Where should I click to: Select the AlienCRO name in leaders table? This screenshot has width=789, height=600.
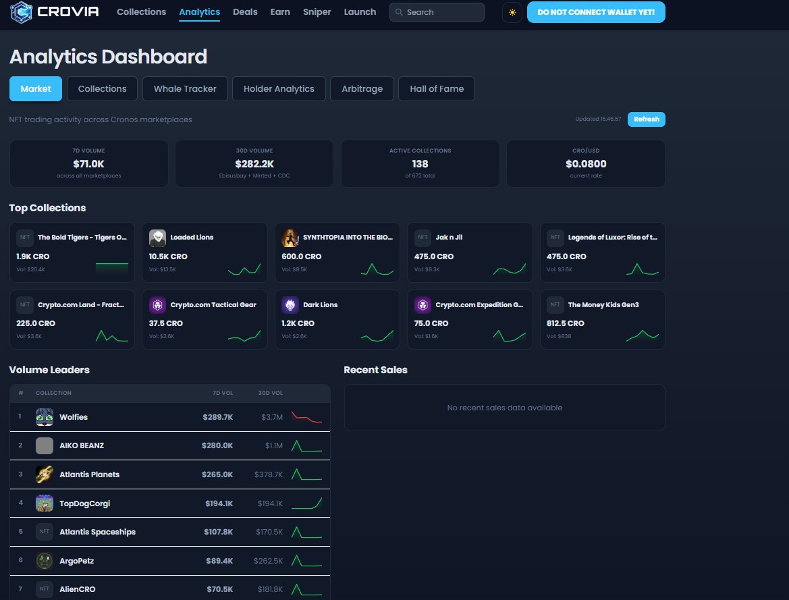(x=78, y=589)
